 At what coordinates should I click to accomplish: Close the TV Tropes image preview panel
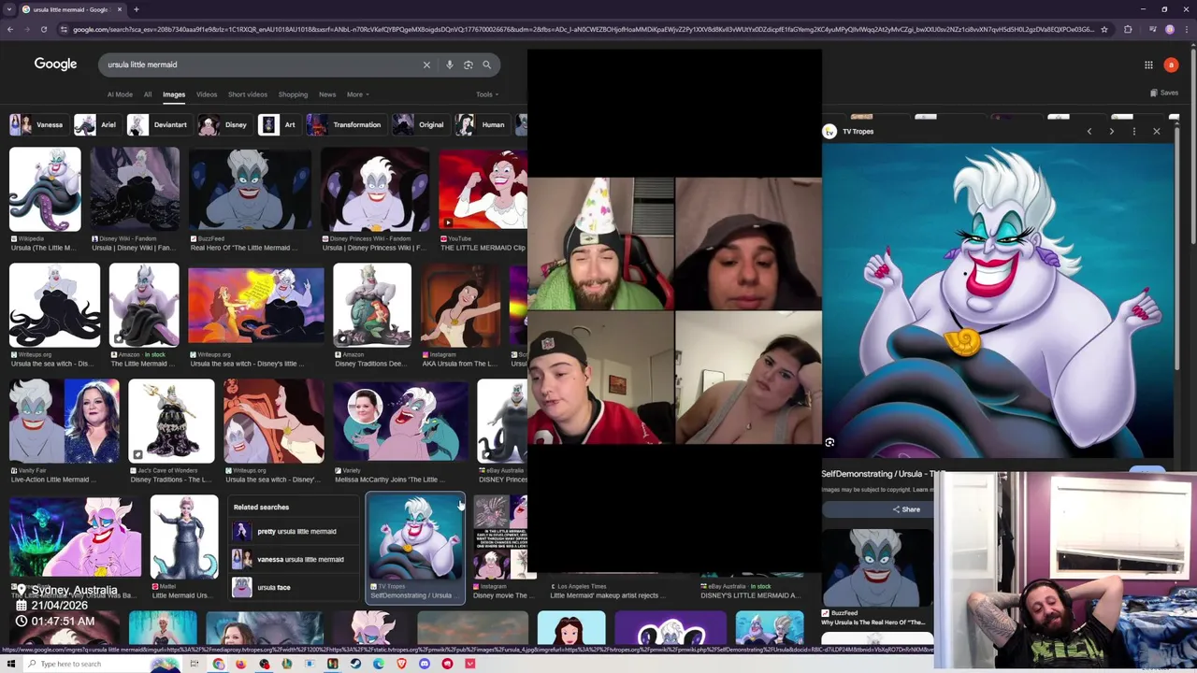pos(1157,132)
